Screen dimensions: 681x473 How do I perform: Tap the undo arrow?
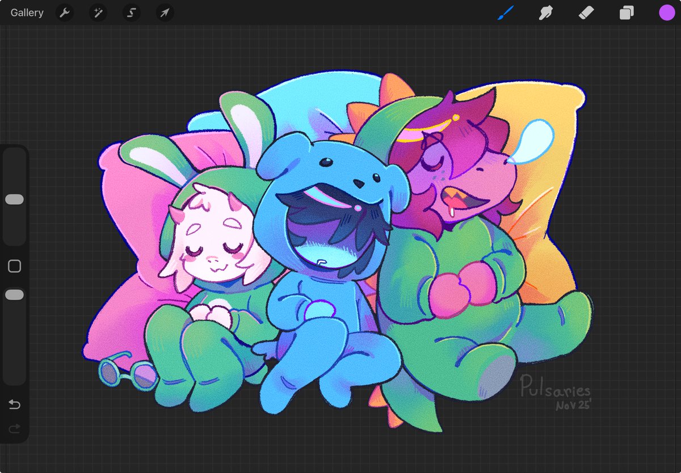coord(14,405)
